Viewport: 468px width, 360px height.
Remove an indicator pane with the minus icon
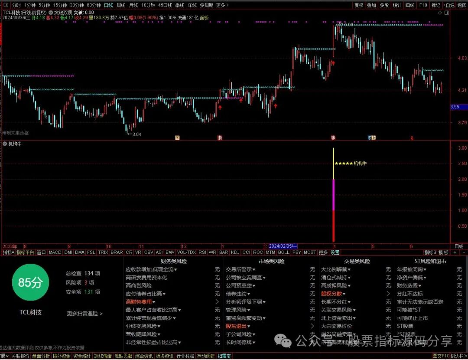(x=464, y=252)
